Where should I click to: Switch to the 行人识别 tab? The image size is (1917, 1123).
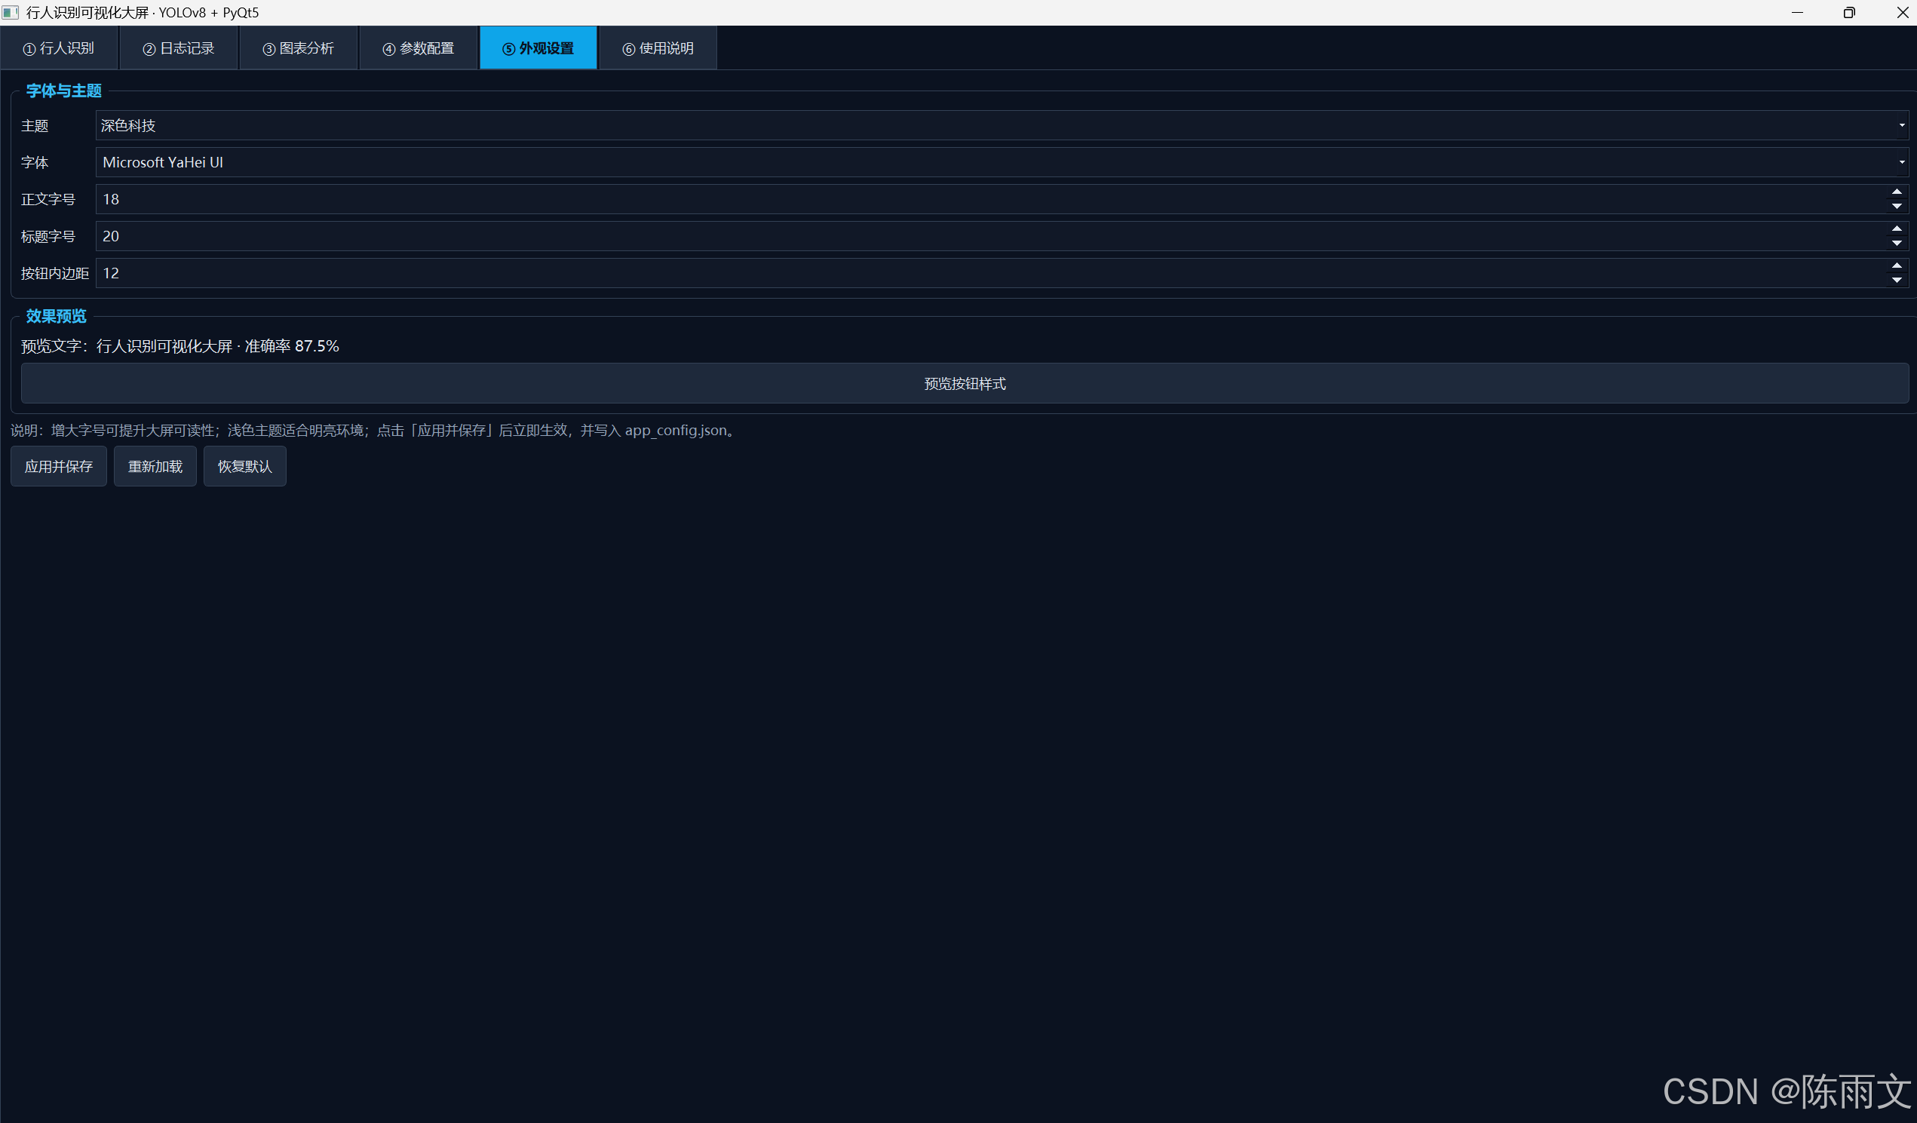[60, 48]
